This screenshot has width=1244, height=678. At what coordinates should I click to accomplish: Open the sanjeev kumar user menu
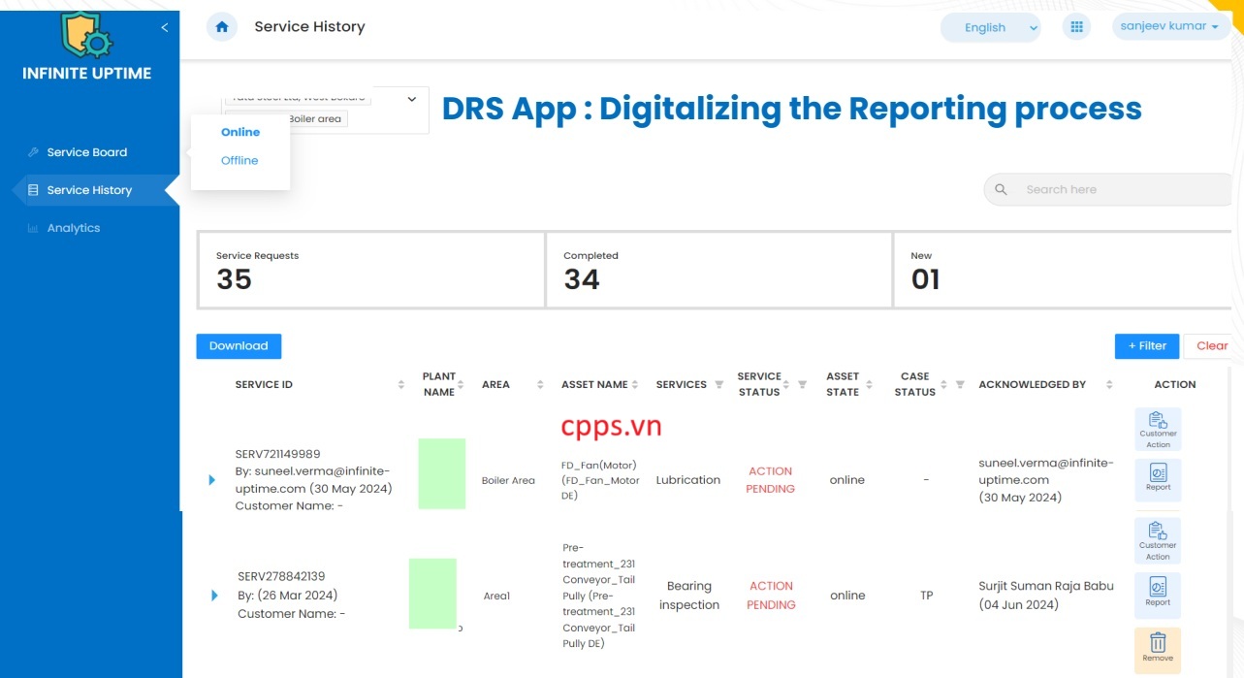tap(1169, 26)
